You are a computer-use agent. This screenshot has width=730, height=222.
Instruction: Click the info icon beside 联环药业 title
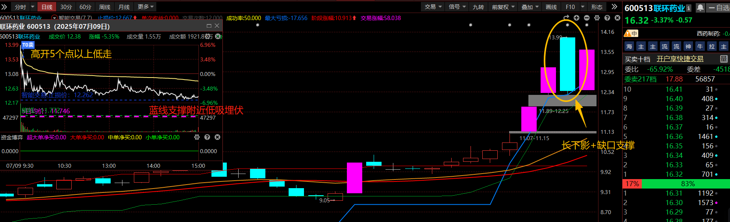coord(689,8)
